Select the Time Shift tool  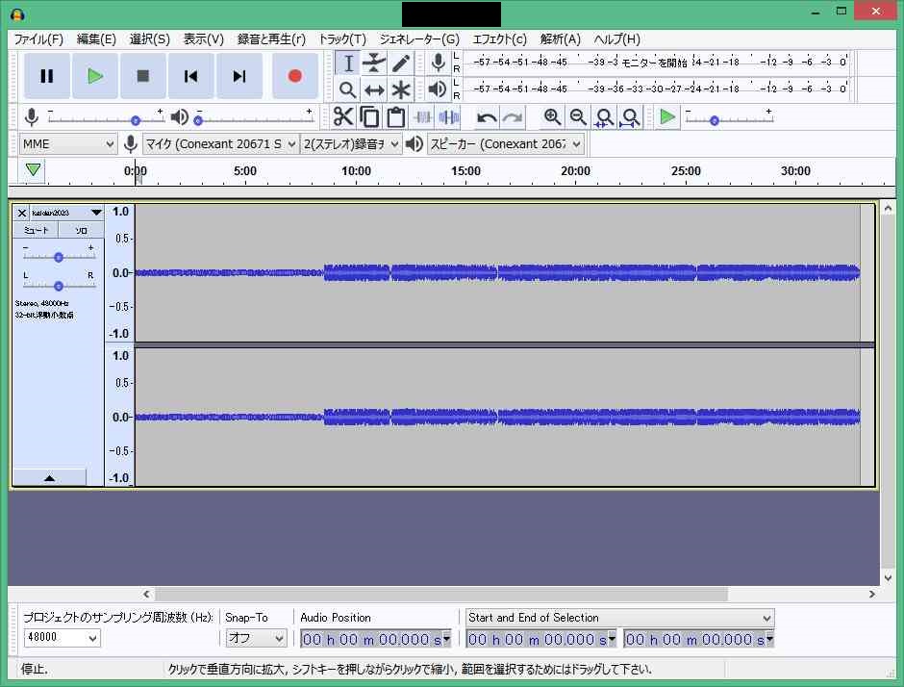pyautogui.click(x=374, y=89)
